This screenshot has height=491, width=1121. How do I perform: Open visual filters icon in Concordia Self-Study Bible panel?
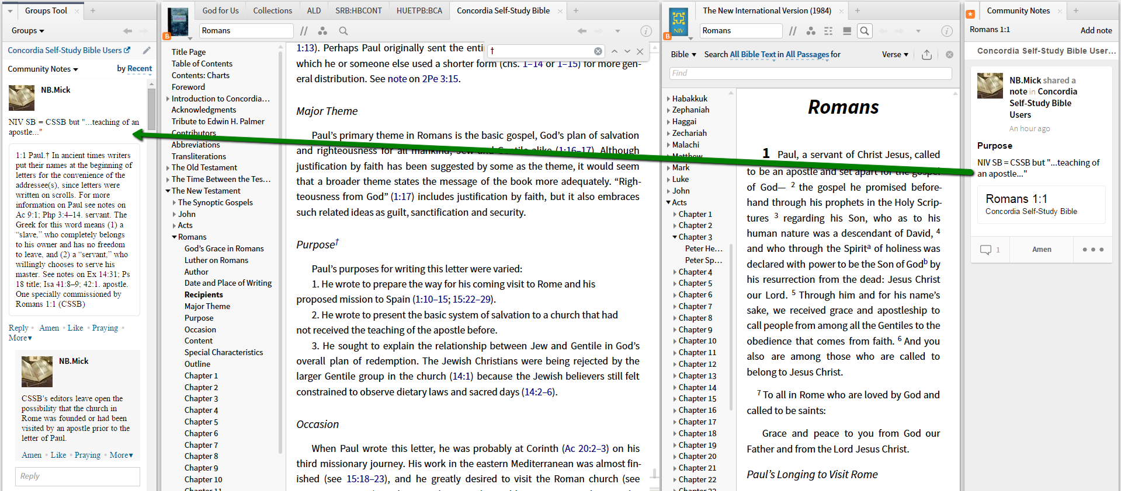pos(322,31)
